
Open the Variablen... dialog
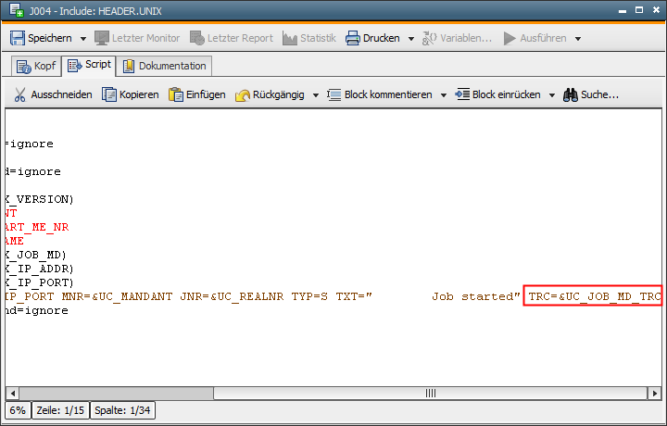tap(457, 38)
